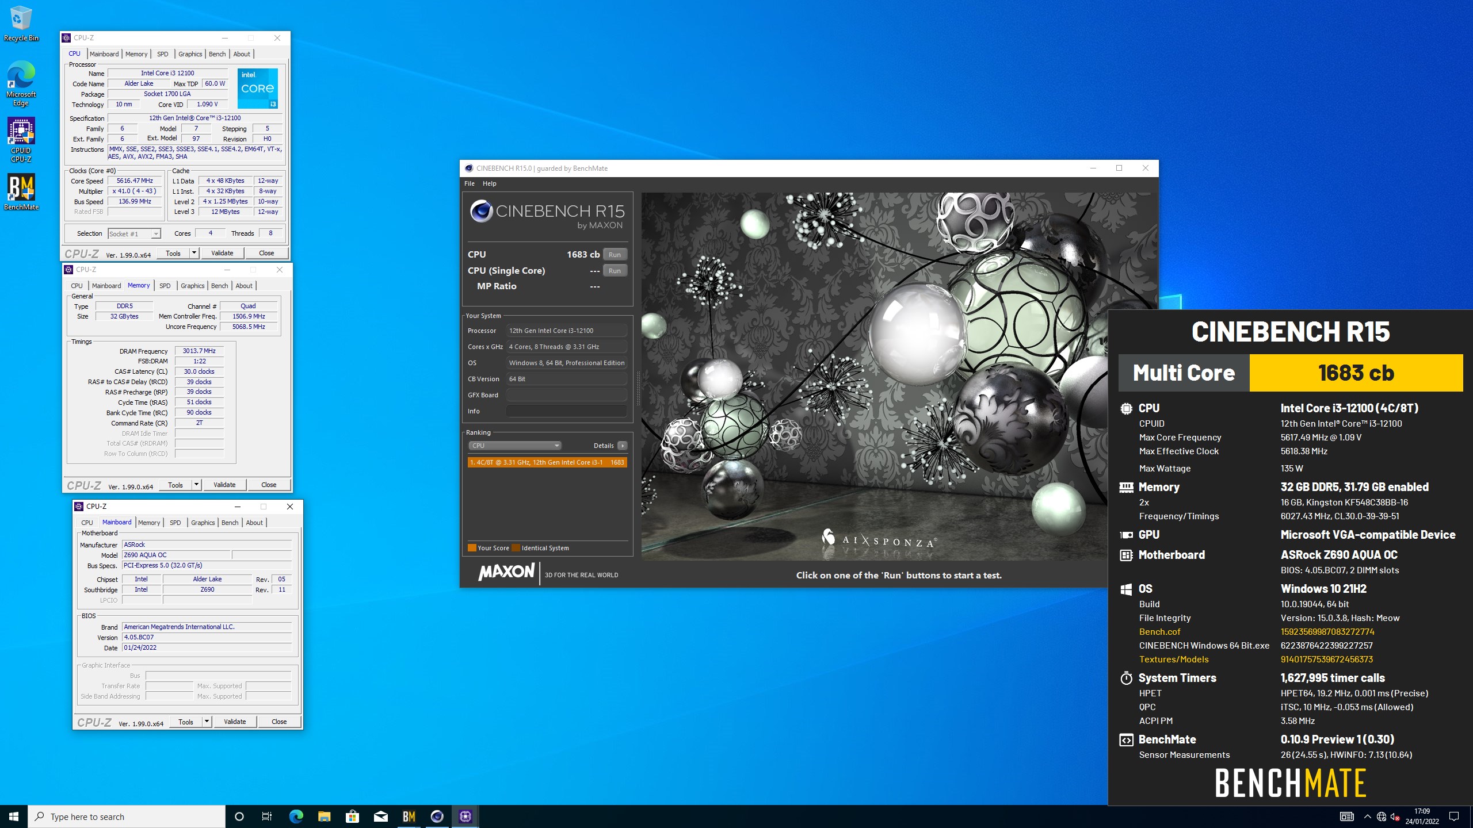Click the CPU-Z icon in top window title bar
Viewport: 1473px width, 828px height.
pos(66,38)
